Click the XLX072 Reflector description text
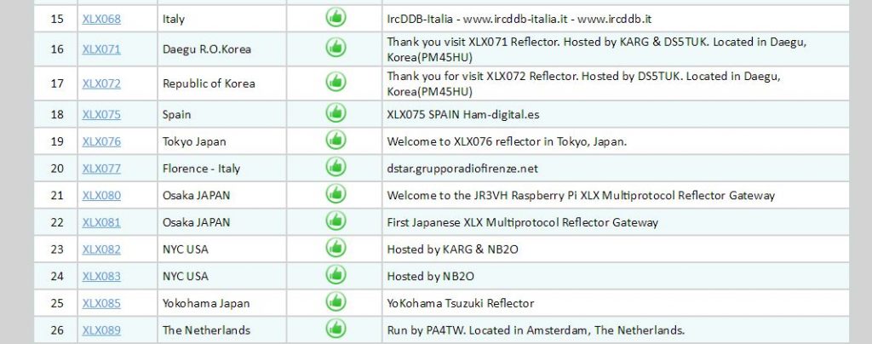 click(x=583, y=84)
